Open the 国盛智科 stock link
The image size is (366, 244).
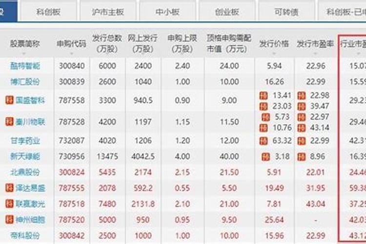30,101
